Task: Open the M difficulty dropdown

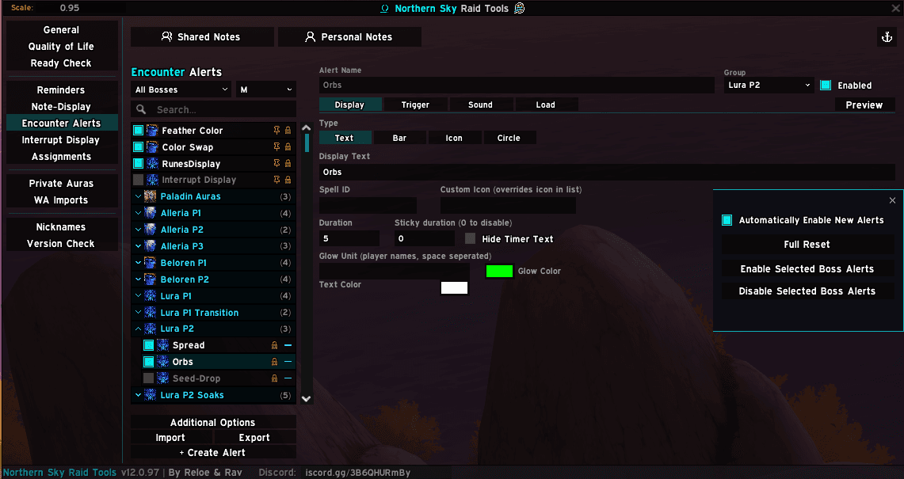Action: pos(265,90)
